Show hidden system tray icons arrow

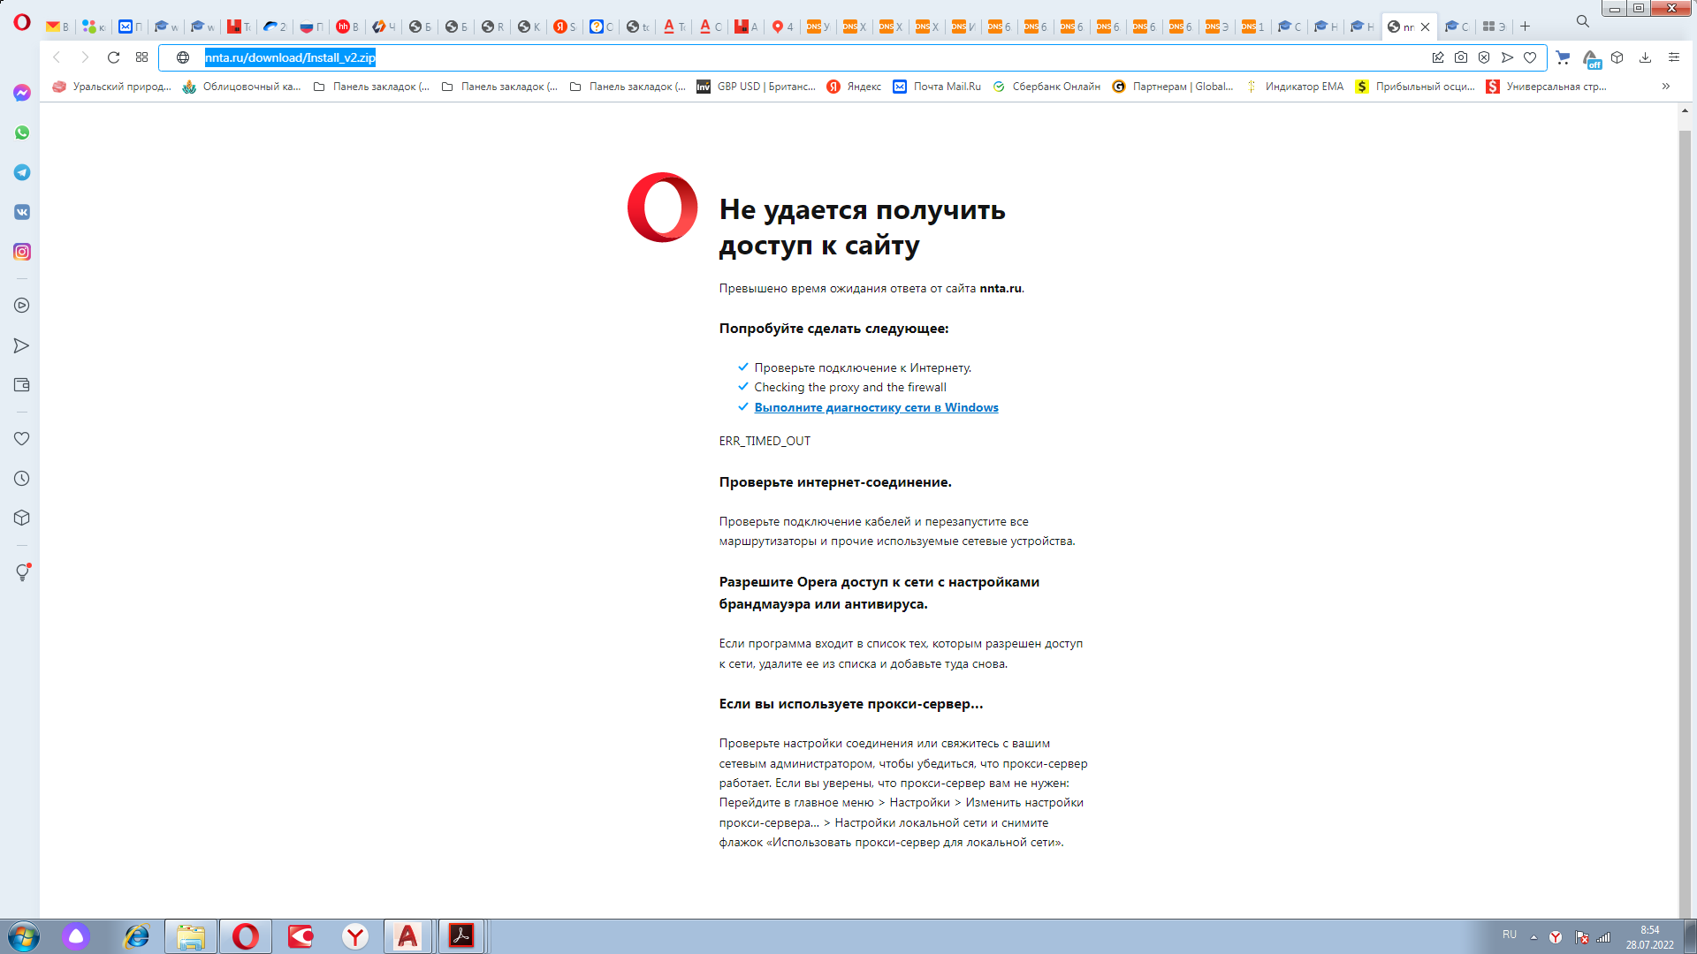[x=1533, y=937]
